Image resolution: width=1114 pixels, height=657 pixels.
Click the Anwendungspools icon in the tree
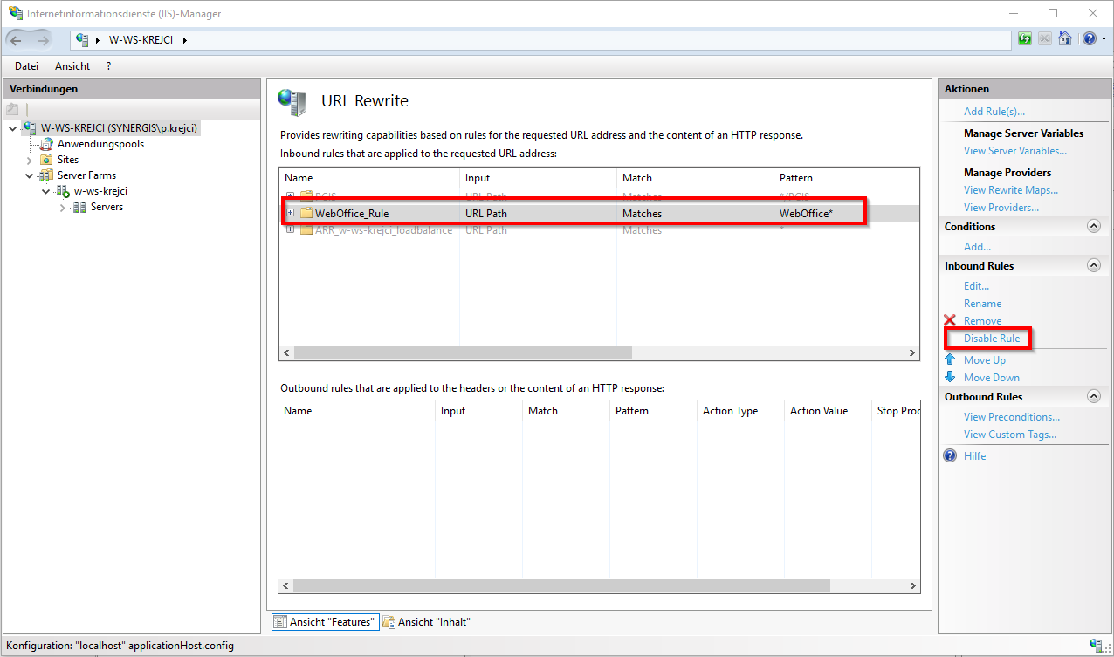pyautogui.click(x=48, y=143)
